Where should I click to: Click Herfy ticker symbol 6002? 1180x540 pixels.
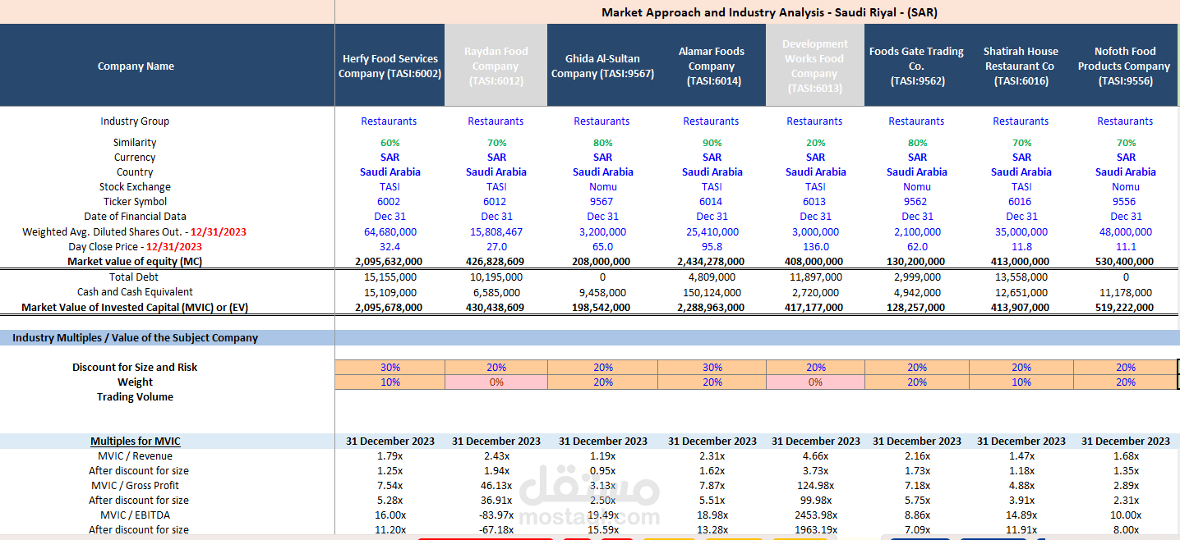(389, 202)
